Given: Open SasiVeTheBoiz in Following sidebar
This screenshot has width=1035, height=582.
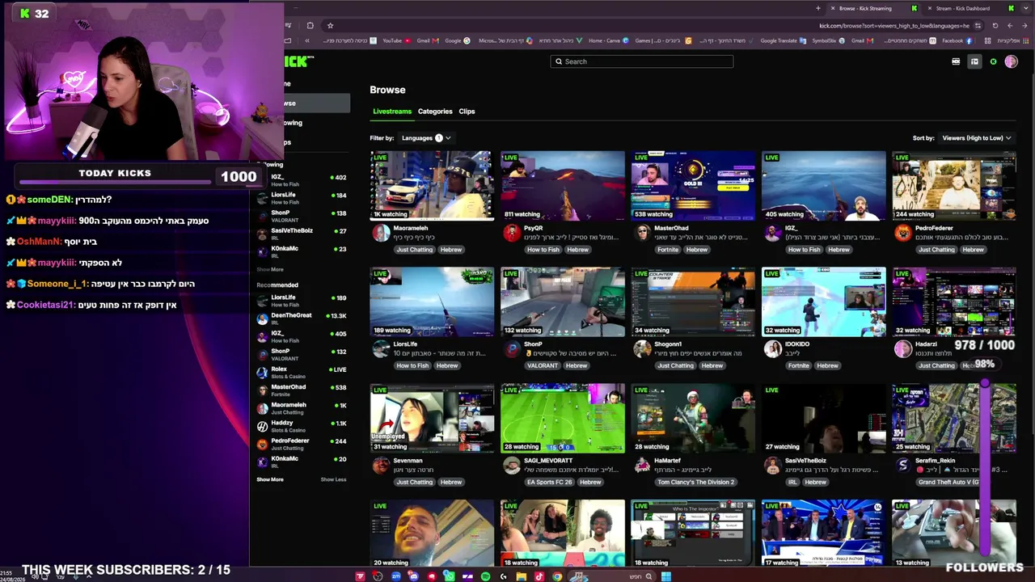Looking at the screenshot, I should (301, 233).
